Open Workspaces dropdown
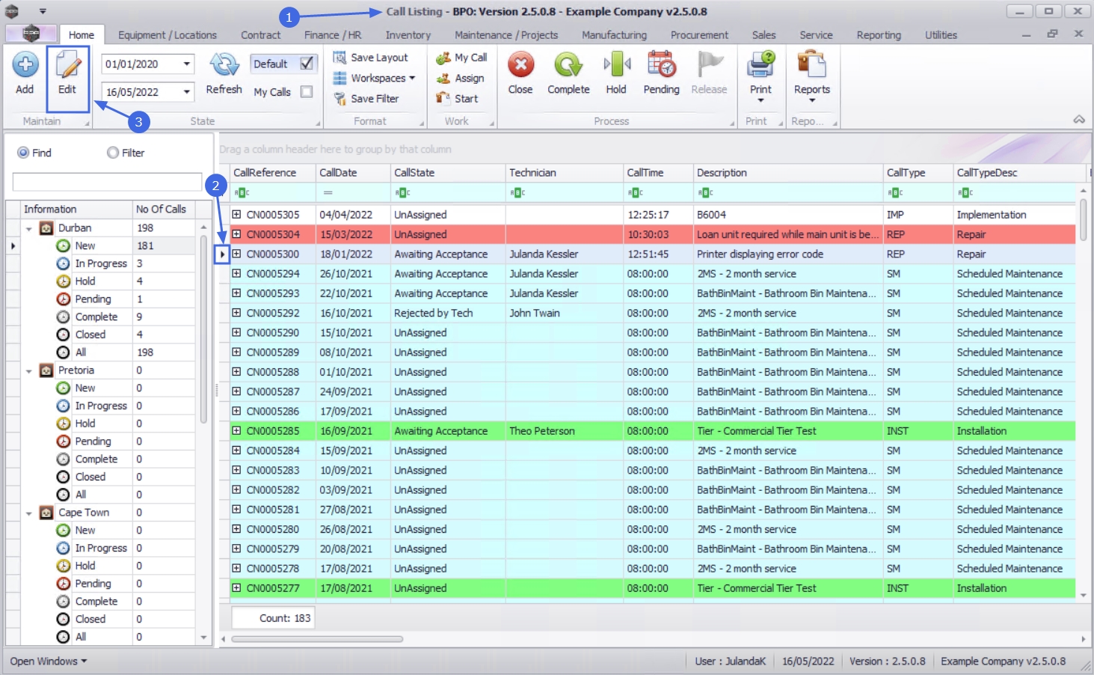 tap(374, 78)
